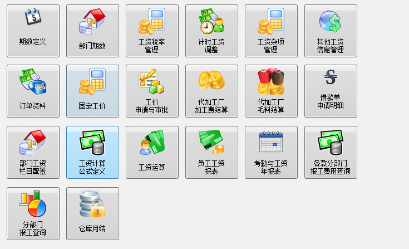This screenshot has width=409, height=249.
Task: Open 其他工资信息管理 globe tile
Action: (x=331, y=31)
